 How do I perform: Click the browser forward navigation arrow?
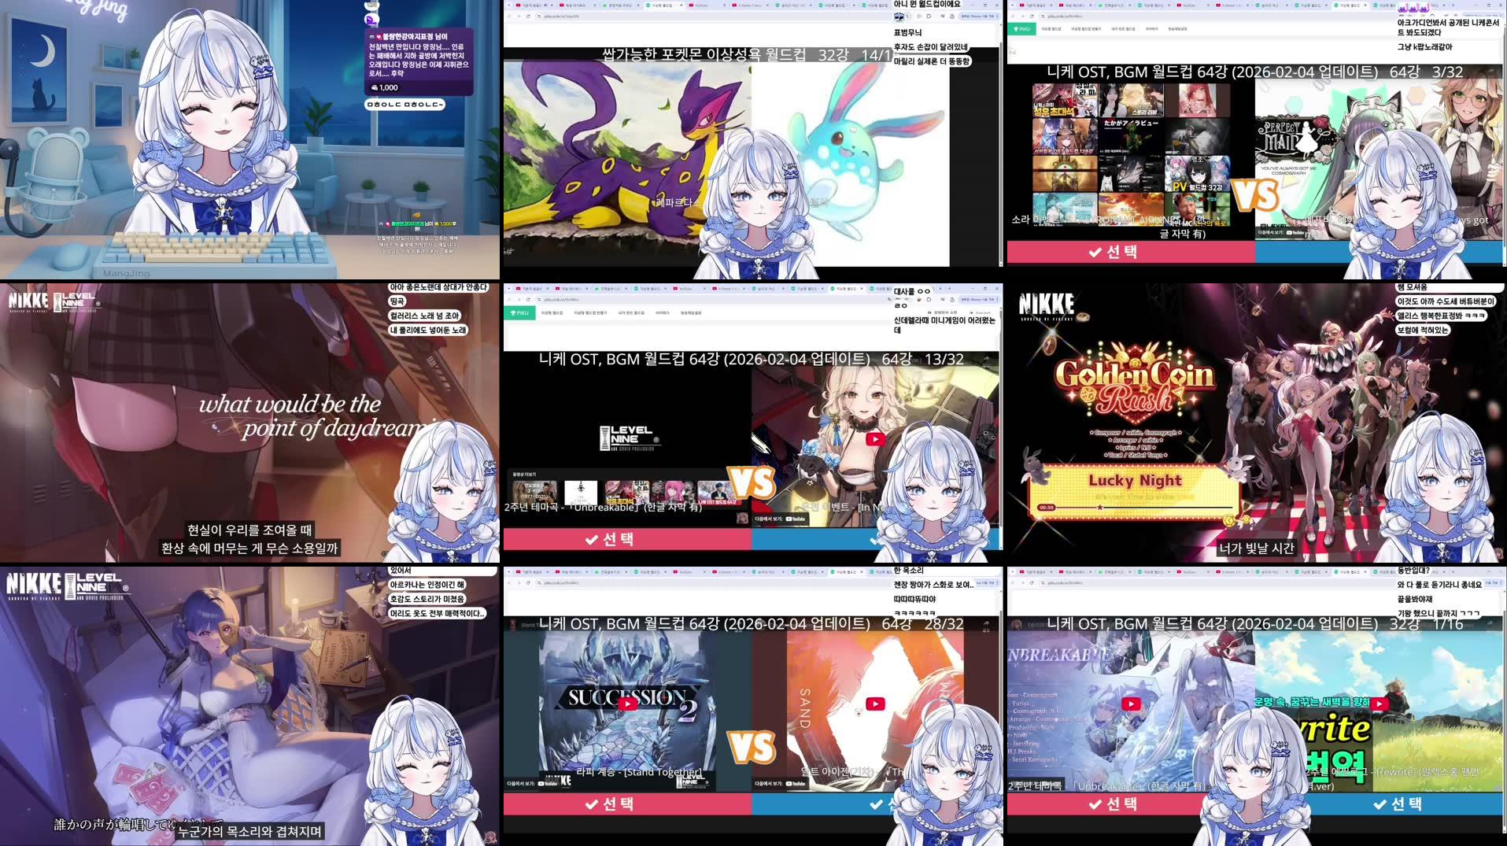click(519, 300)
